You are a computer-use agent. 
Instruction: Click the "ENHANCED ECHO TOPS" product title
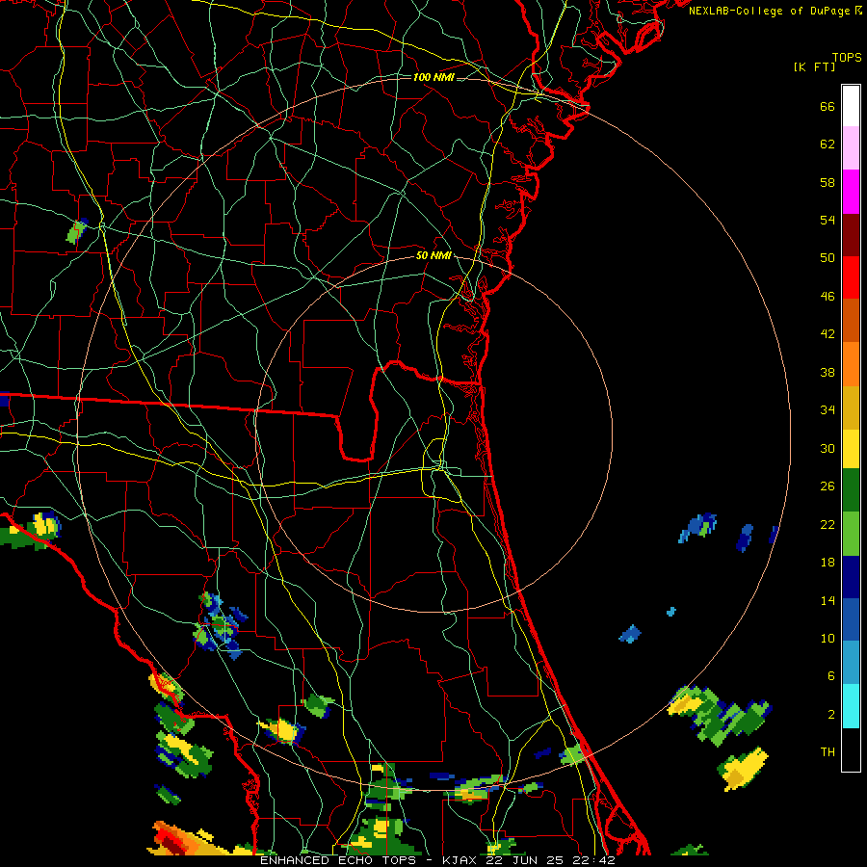click(338, 860)
